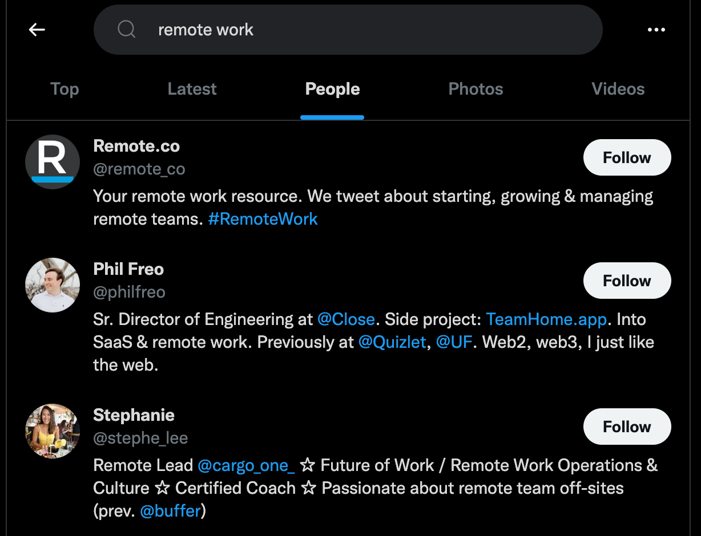
Task: Click the search field containing "remote work"
Action: pyautogui.click(x=348, y=30)
